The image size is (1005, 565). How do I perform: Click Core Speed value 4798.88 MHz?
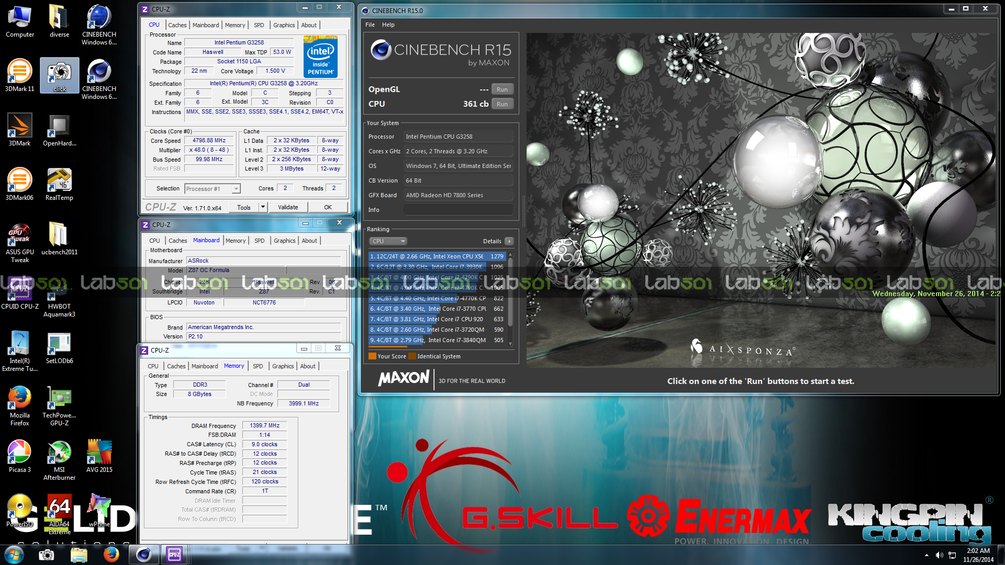(x=209, y=140)
